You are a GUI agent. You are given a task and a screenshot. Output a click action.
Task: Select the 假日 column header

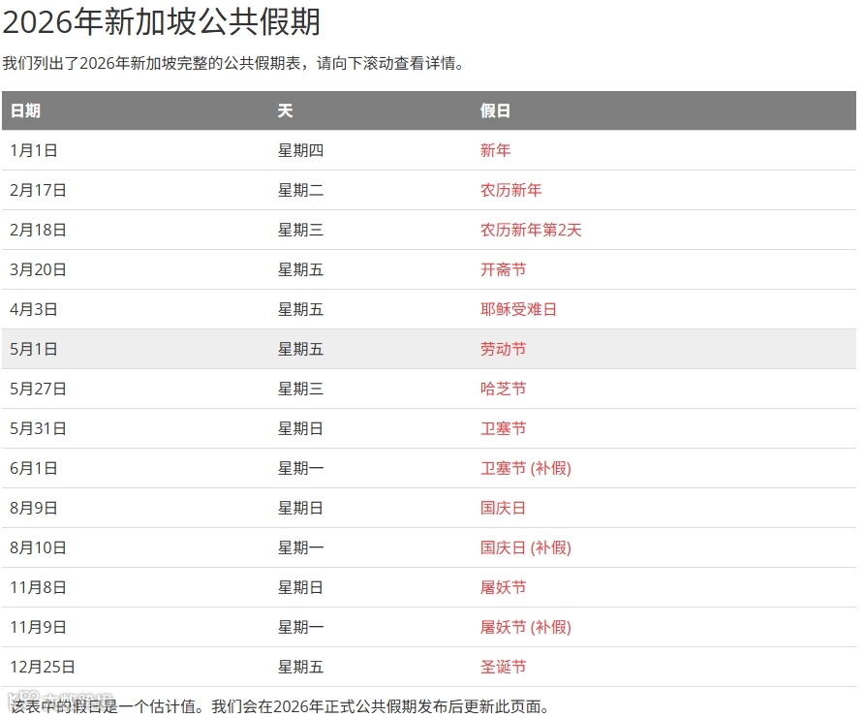pyautogui.click(x=495, y=110)
